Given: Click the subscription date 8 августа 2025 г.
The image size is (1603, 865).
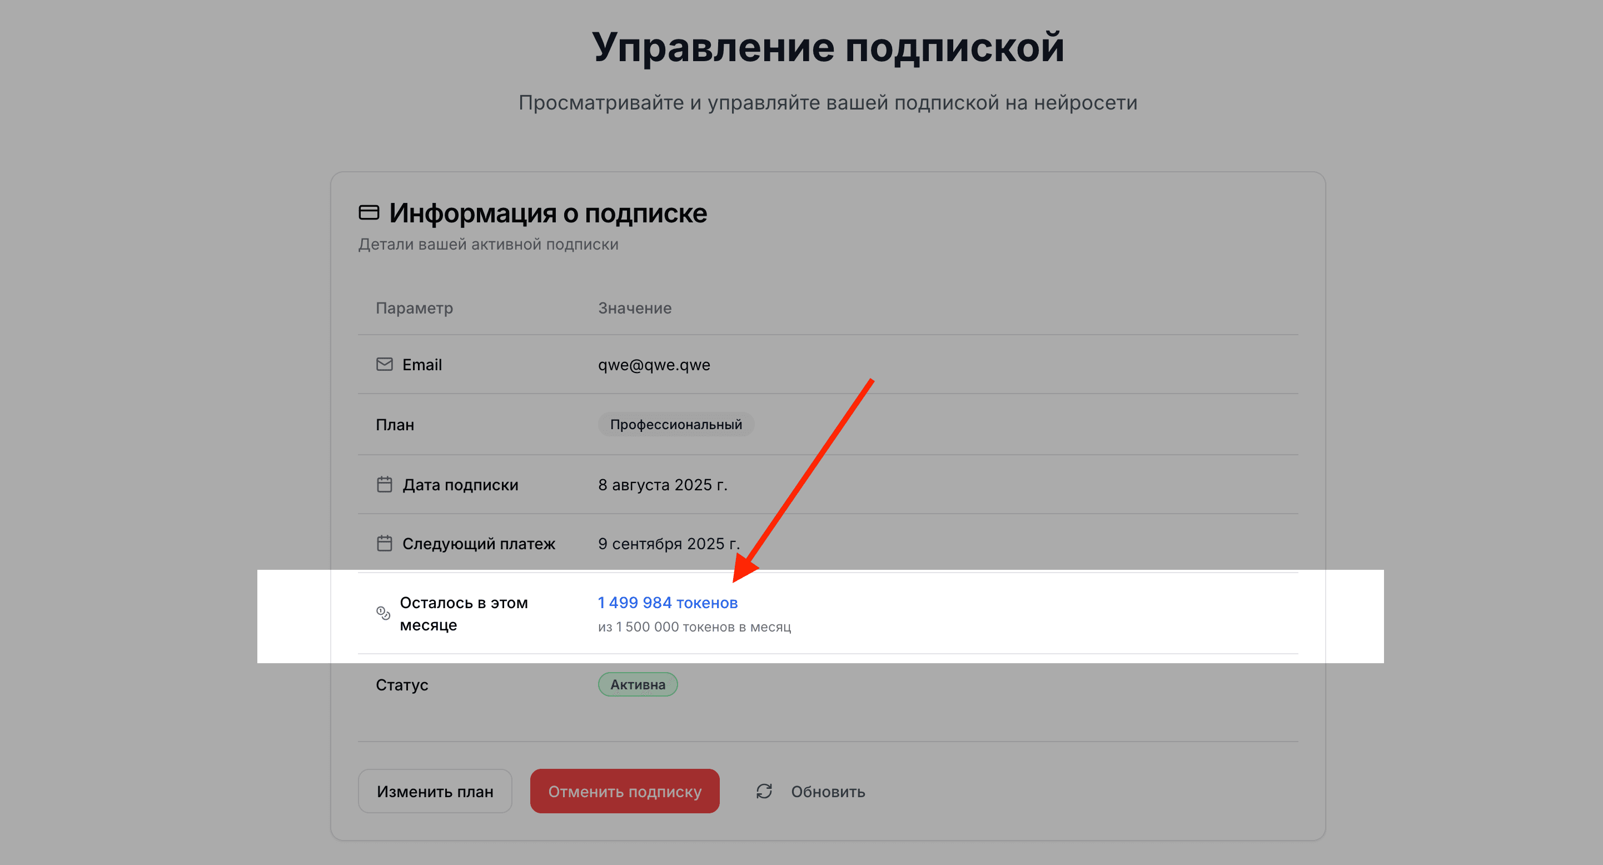Looking at the screenshot, I should [663, 484].
